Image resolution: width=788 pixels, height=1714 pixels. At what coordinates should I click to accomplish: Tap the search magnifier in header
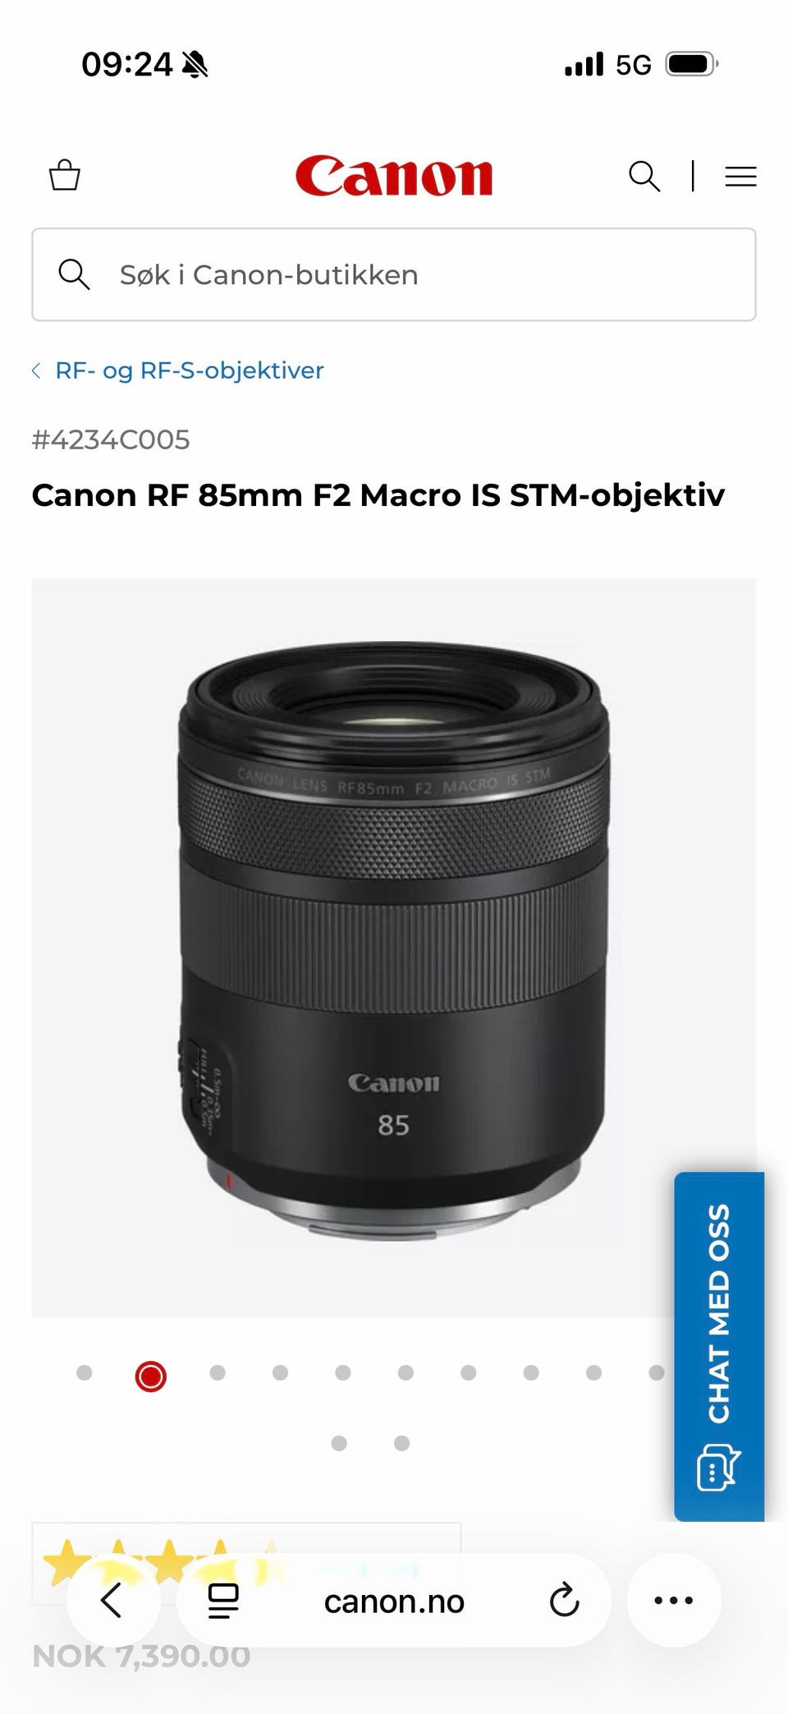(x=644, y=176)
